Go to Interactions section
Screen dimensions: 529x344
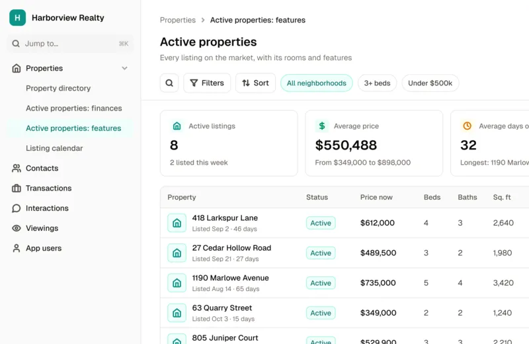70,208
